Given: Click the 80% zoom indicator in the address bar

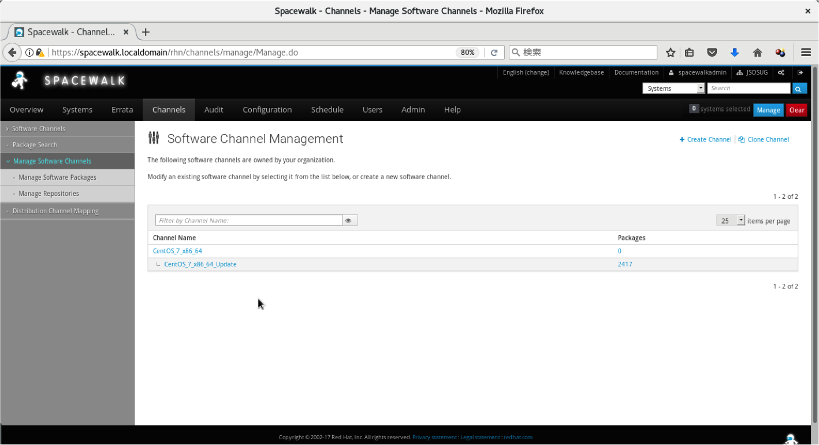Looking at the screenshot, I should pyautogui.click(x=468, y=53).
